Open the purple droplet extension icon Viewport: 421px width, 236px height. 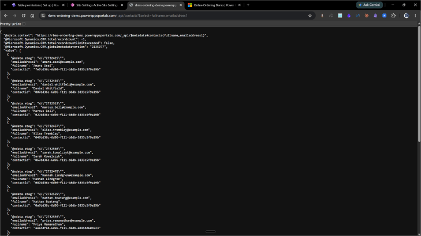pos(349,16)
